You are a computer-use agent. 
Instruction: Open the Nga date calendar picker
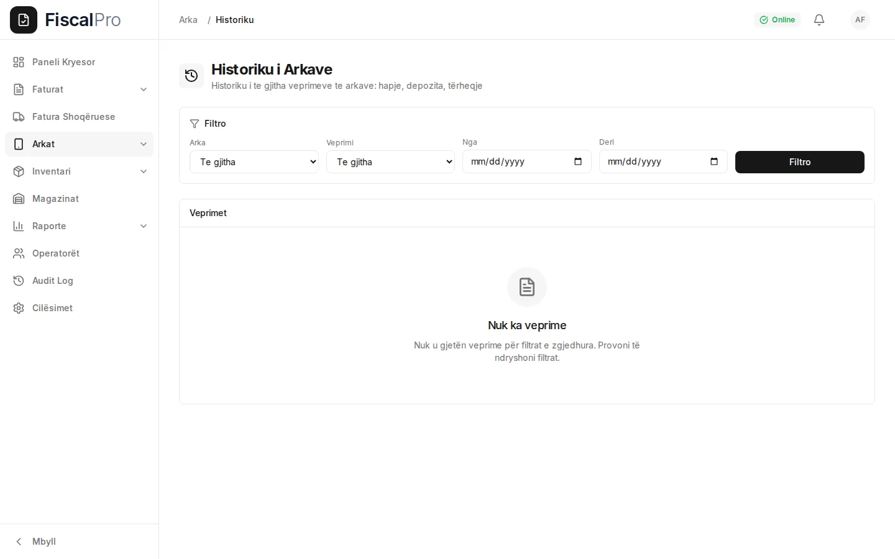[x=578, y=161]
